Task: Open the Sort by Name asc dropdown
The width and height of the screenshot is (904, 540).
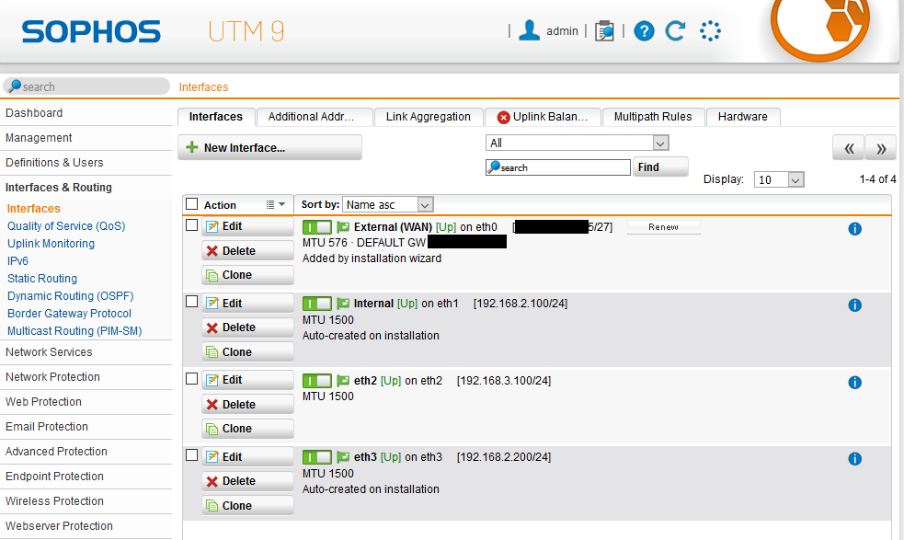Action: tap(388, 204)
